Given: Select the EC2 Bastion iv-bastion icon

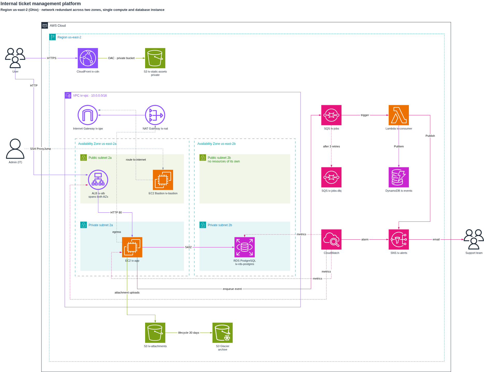Looking at the screenshot, I should [x=163, y=180].
